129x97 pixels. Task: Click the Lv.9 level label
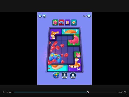tap(85, 16)
